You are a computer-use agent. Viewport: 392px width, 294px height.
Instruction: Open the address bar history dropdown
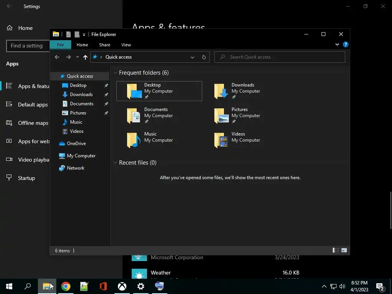[x=192, y=57]
